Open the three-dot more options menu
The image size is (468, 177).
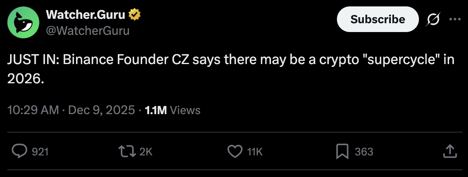(455, 19)
